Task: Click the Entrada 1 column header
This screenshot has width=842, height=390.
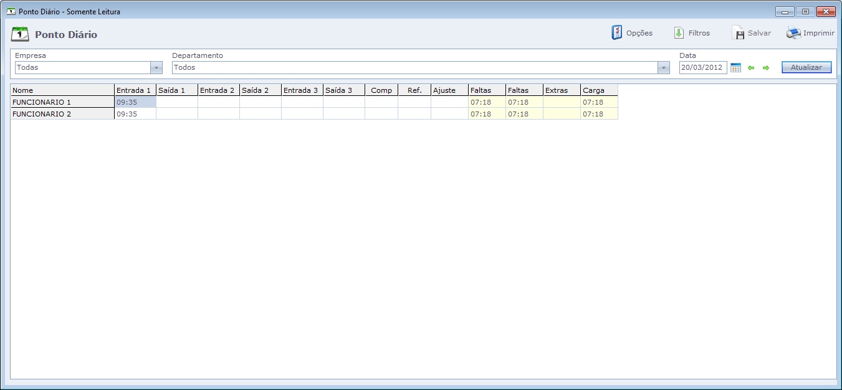Action: coord(135,90)
